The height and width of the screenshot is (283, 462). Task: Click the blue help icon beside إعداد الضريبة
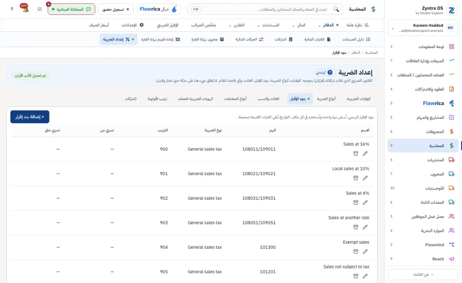tap(330, 72)
